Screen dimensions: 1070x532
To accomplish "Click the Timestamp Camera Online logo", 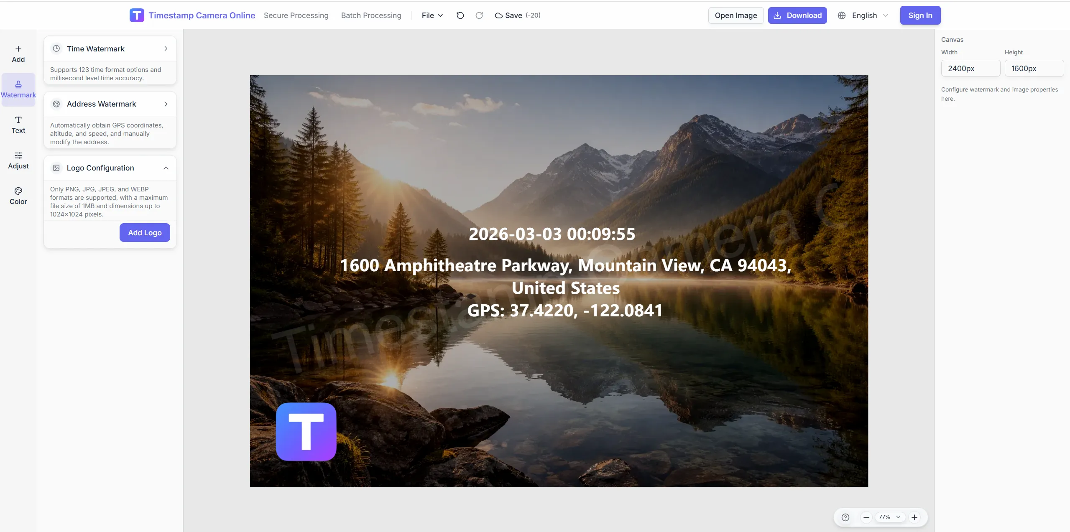I will coord(137,15).
